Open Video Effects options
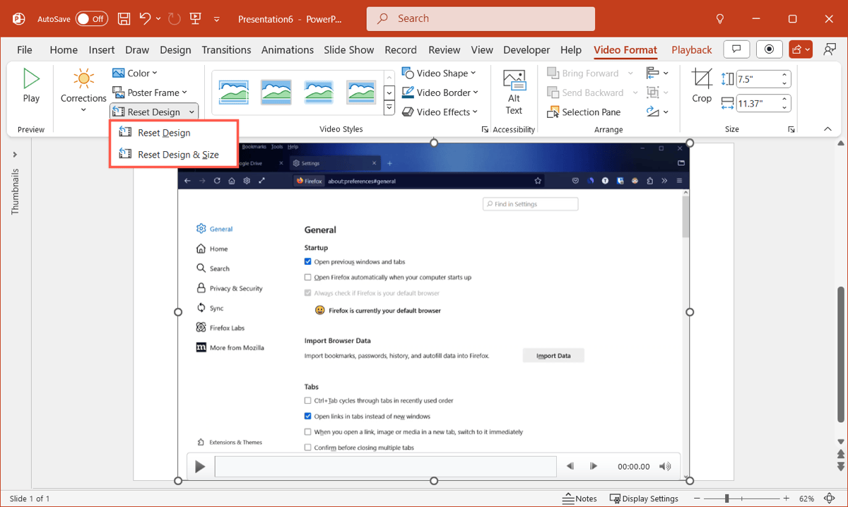Image resolution: width=848 pixels, height=507 pixels. click(441, 112)
